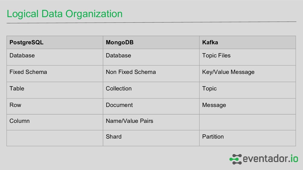Image resolution: width=303 pixels, height=170 pixels.
Task: Select the Shard cell
Action: click(114, 137)
